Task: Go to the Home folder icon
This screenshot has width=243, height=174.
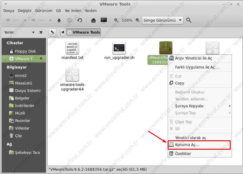Action: click(93, 20)
